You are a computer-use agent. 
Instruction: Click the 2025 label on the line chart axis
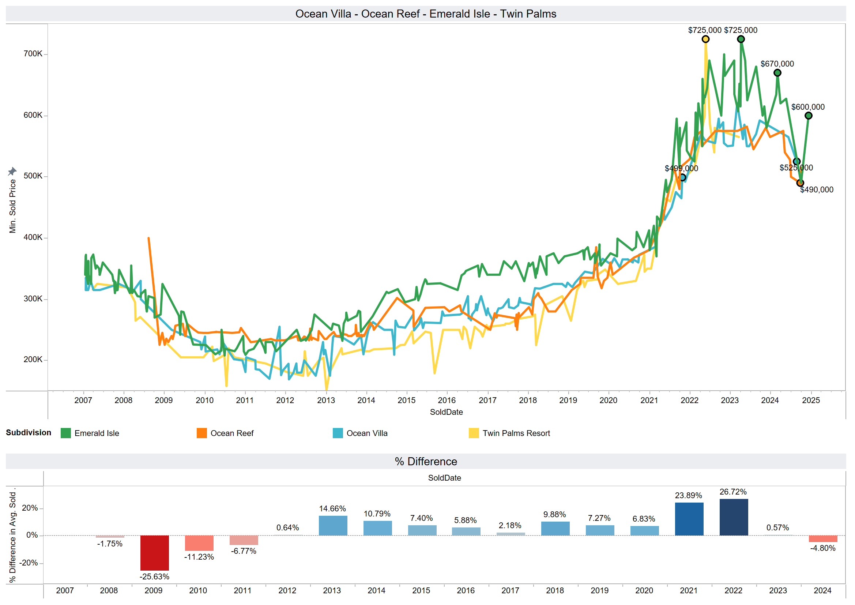(x=811, y=401)
